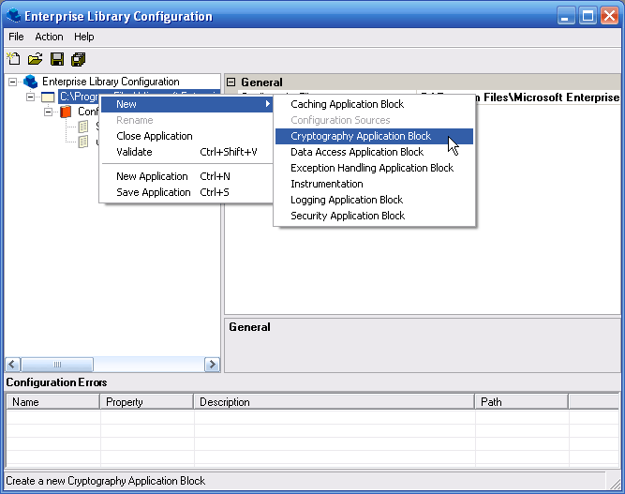This screenshot has width=625, height=494.
Task: Click the tree scrollbar left arrow
Action: (x=12, y=365)
